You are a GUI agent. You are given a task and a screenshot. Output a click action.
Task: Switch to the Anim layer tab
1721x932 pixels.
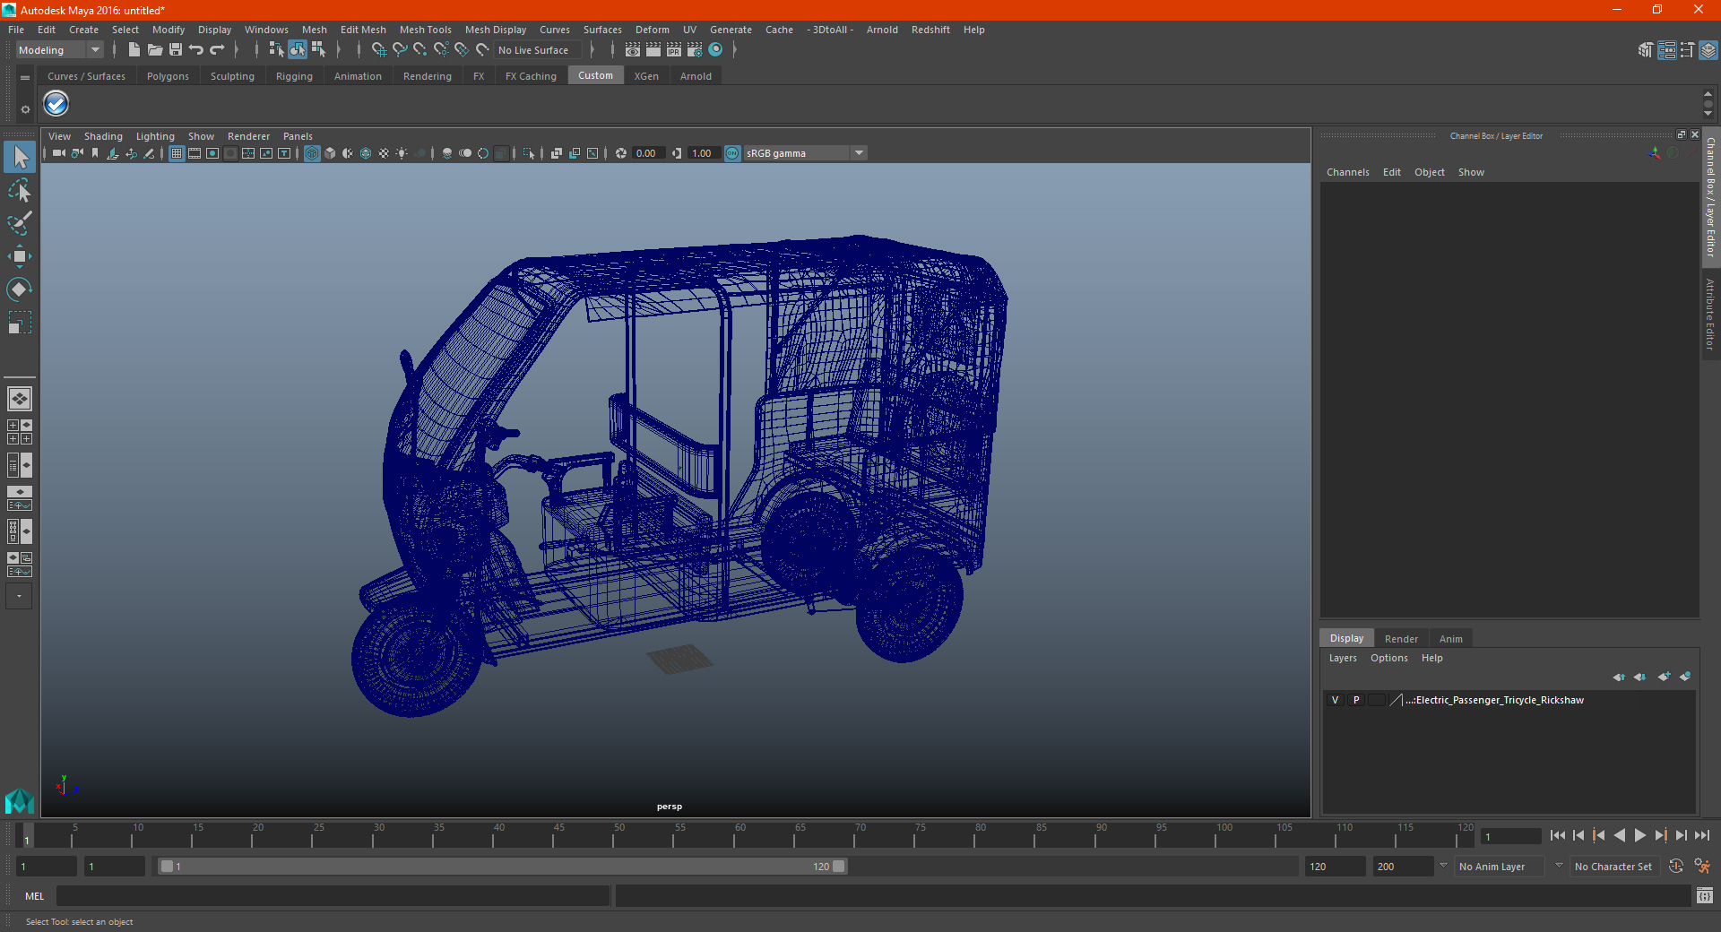[1450, 639]
